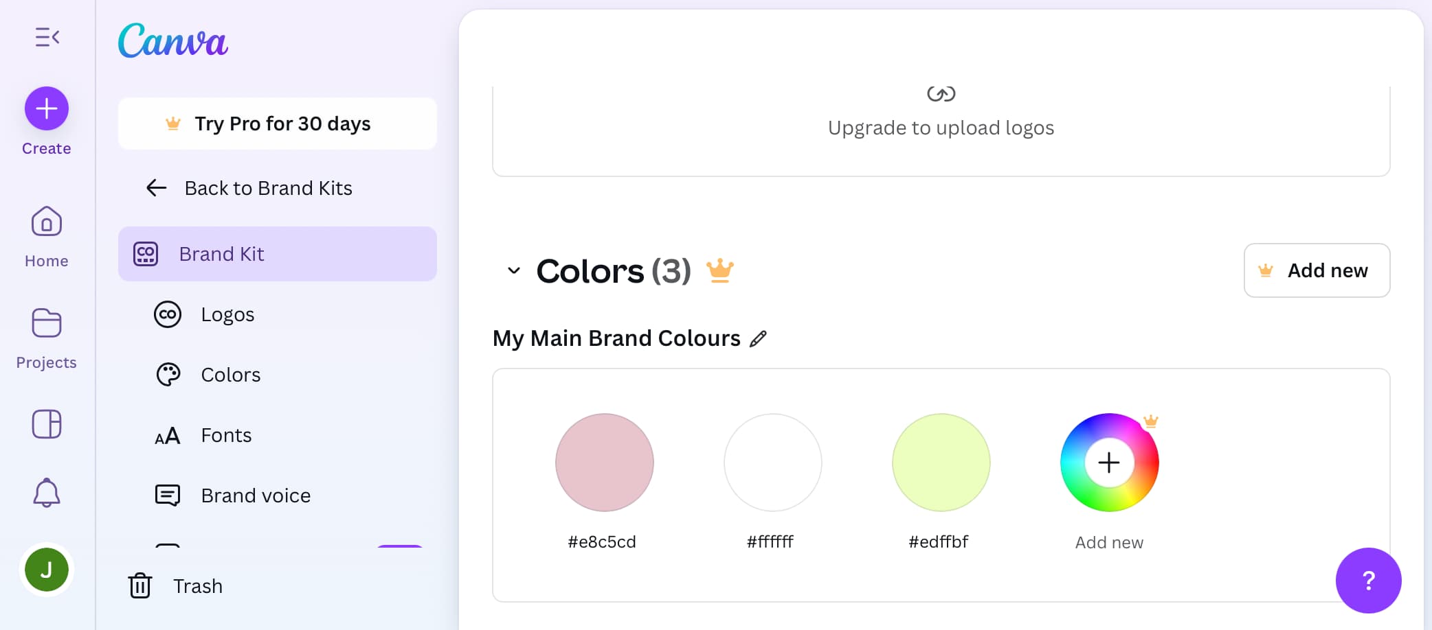
Task: Open the templates panel icon
Action: tap(47, 424)
